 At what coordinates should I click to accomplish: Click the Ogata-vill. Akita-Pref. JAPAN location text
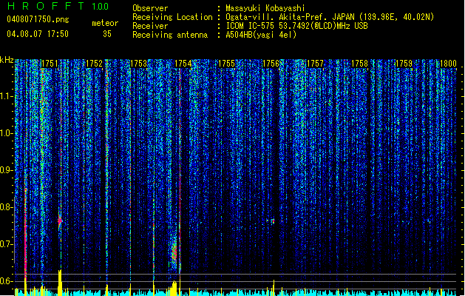[330, 17]
